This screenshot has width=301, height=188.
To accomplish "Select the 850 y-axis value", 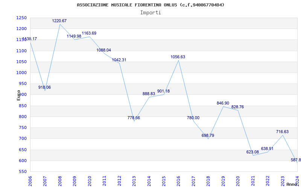I will click(23, 106).
